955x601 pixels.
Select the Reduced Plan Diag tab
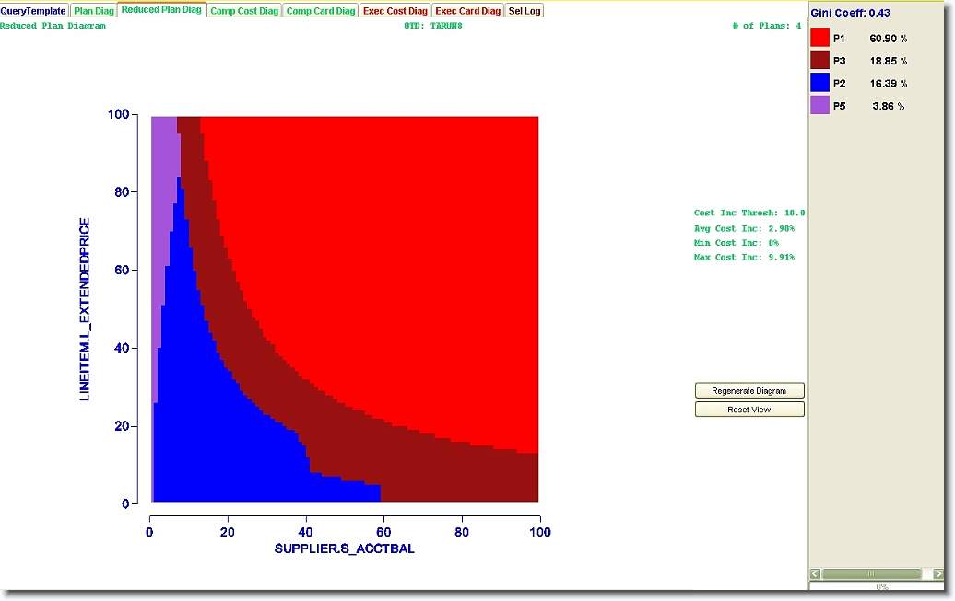161,10
